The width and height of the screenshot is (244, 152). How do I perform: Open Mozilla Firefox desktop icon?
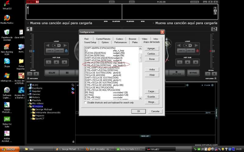click(x=7, y=19)
